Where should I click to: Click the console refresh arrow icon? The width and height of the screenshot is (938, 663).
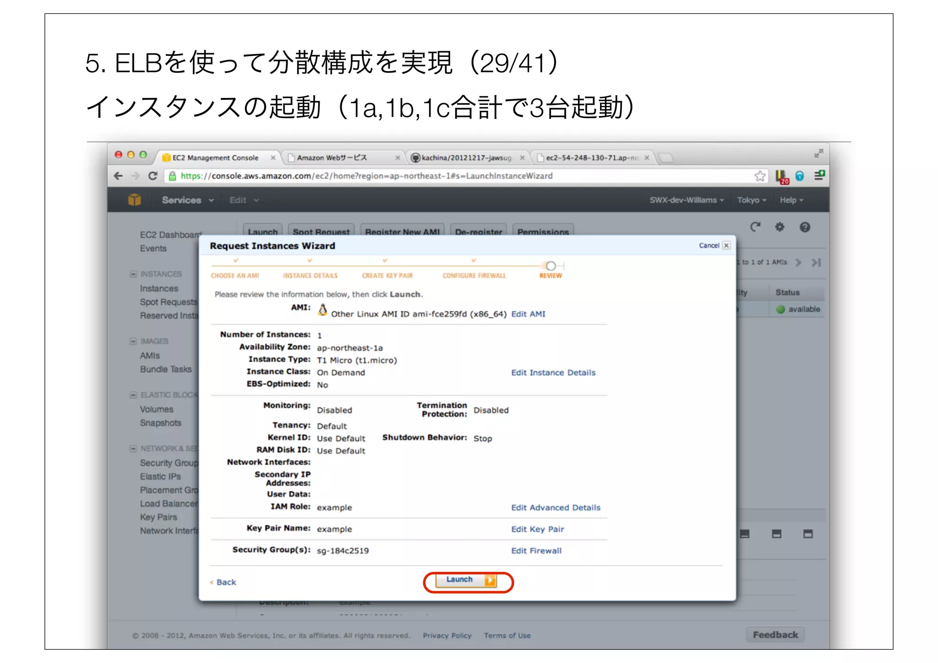click(x=755, y=227)
